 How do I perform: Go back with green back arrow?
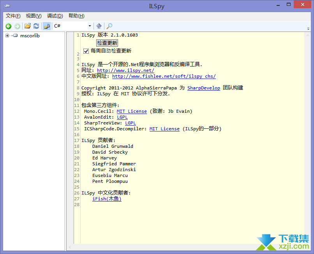tap(9, 26)
